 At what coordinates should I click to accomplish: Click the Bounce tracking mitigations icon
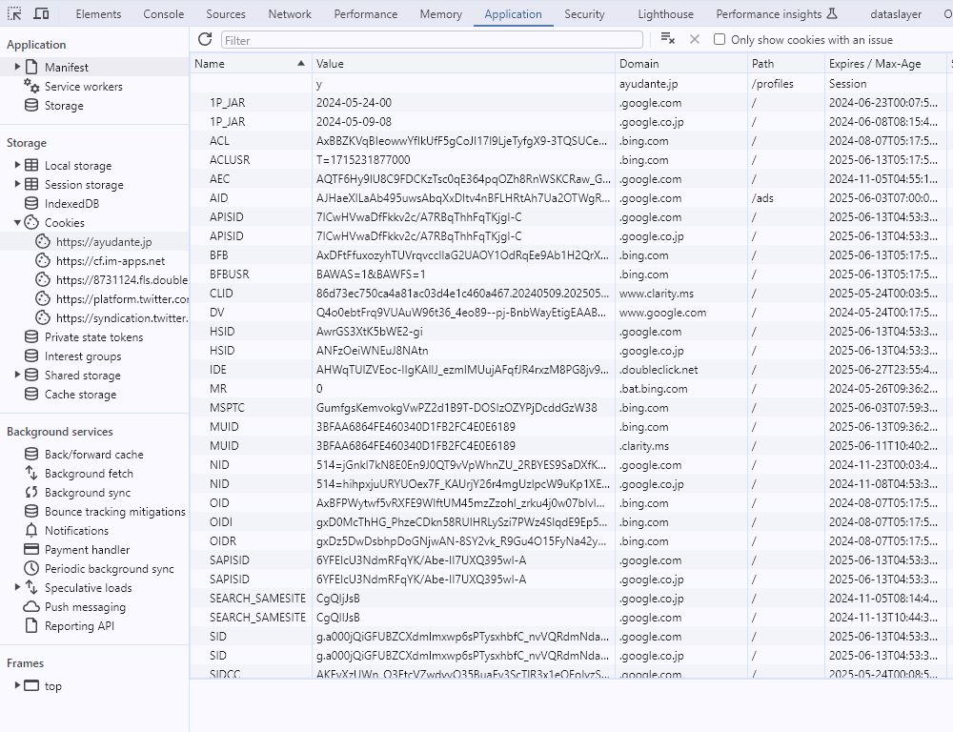[x=31, y=511]
